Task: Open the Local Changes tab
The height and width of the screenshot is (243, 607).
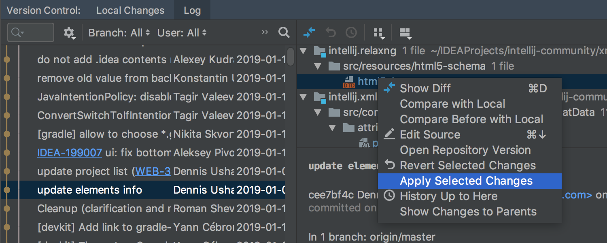Action: 130,10
